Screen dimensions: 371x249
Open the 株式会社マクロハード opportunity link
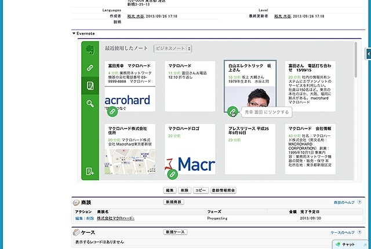click(x=116, y=218)
